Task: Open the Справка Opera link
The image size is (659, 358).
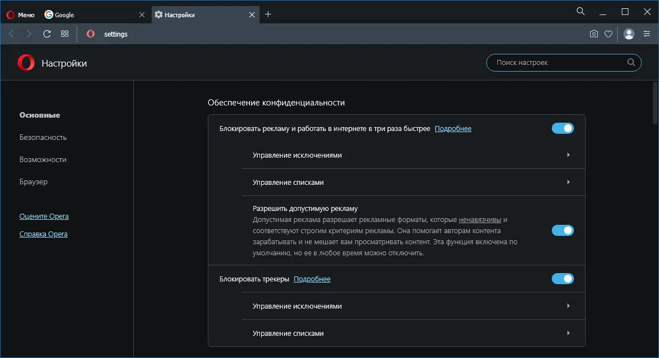Action: click(x=43, y=234)
